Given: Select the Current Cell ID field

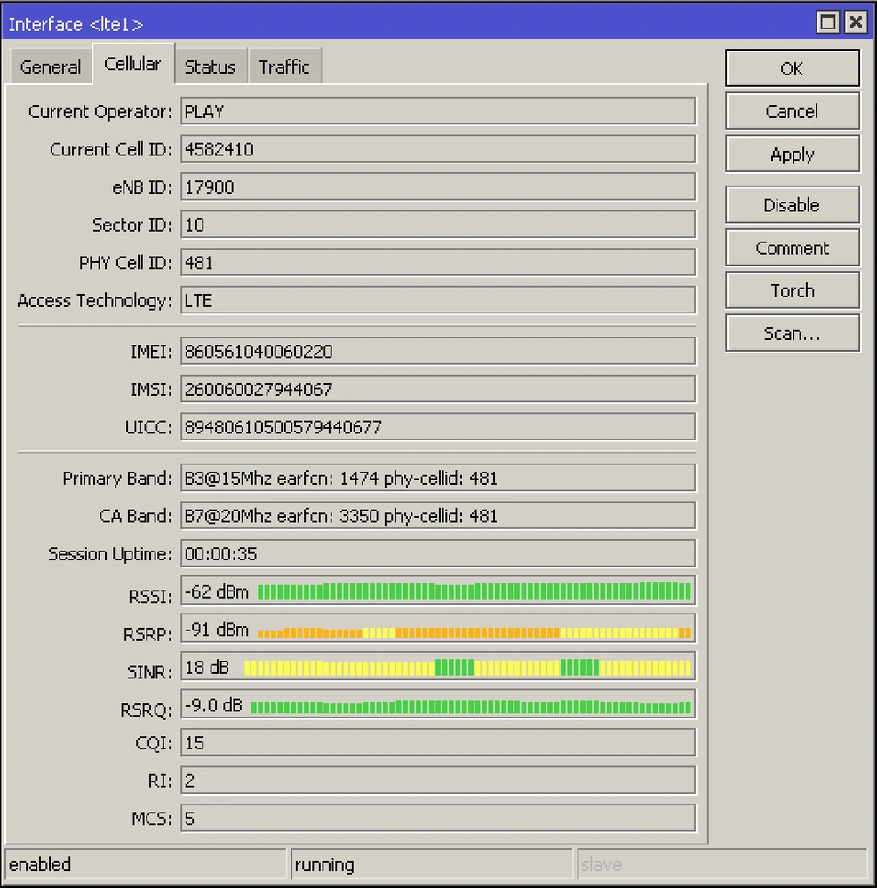Looking at the screenshot, I should click(437, 149).
